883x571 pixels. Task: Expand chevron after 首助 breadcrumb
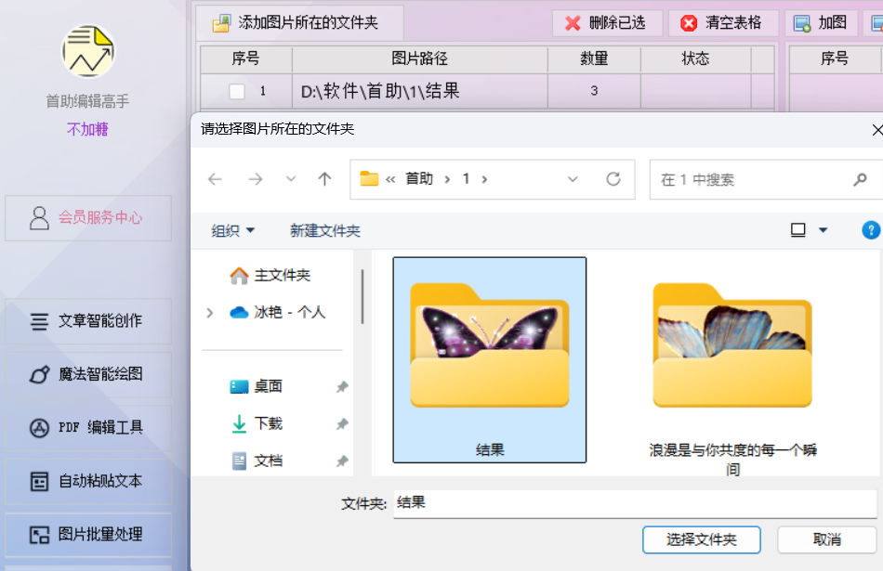pyautogui.click(x=447, y=179)
